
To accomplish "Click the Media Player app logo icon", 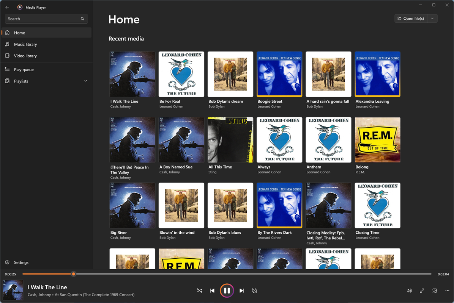I will tap(20, 7).
